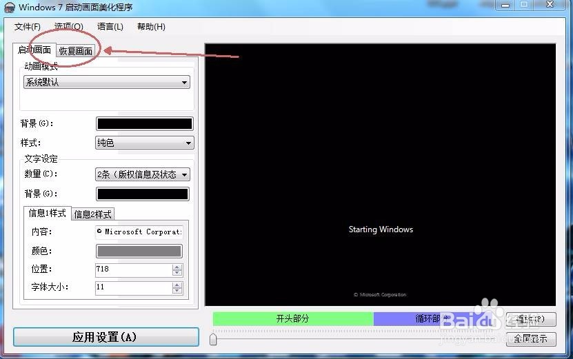Click the 播放(P) button
The image size is (573, 359).
531,319
